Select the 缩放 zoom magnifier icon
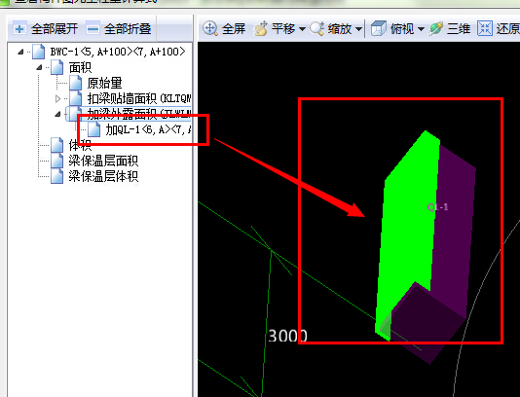The image size is (520, 397). coord(317,28)
